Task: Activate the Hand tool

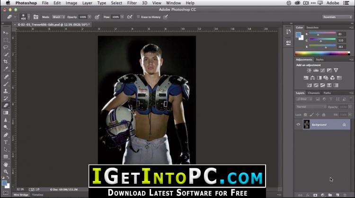Action: point(6,164)
